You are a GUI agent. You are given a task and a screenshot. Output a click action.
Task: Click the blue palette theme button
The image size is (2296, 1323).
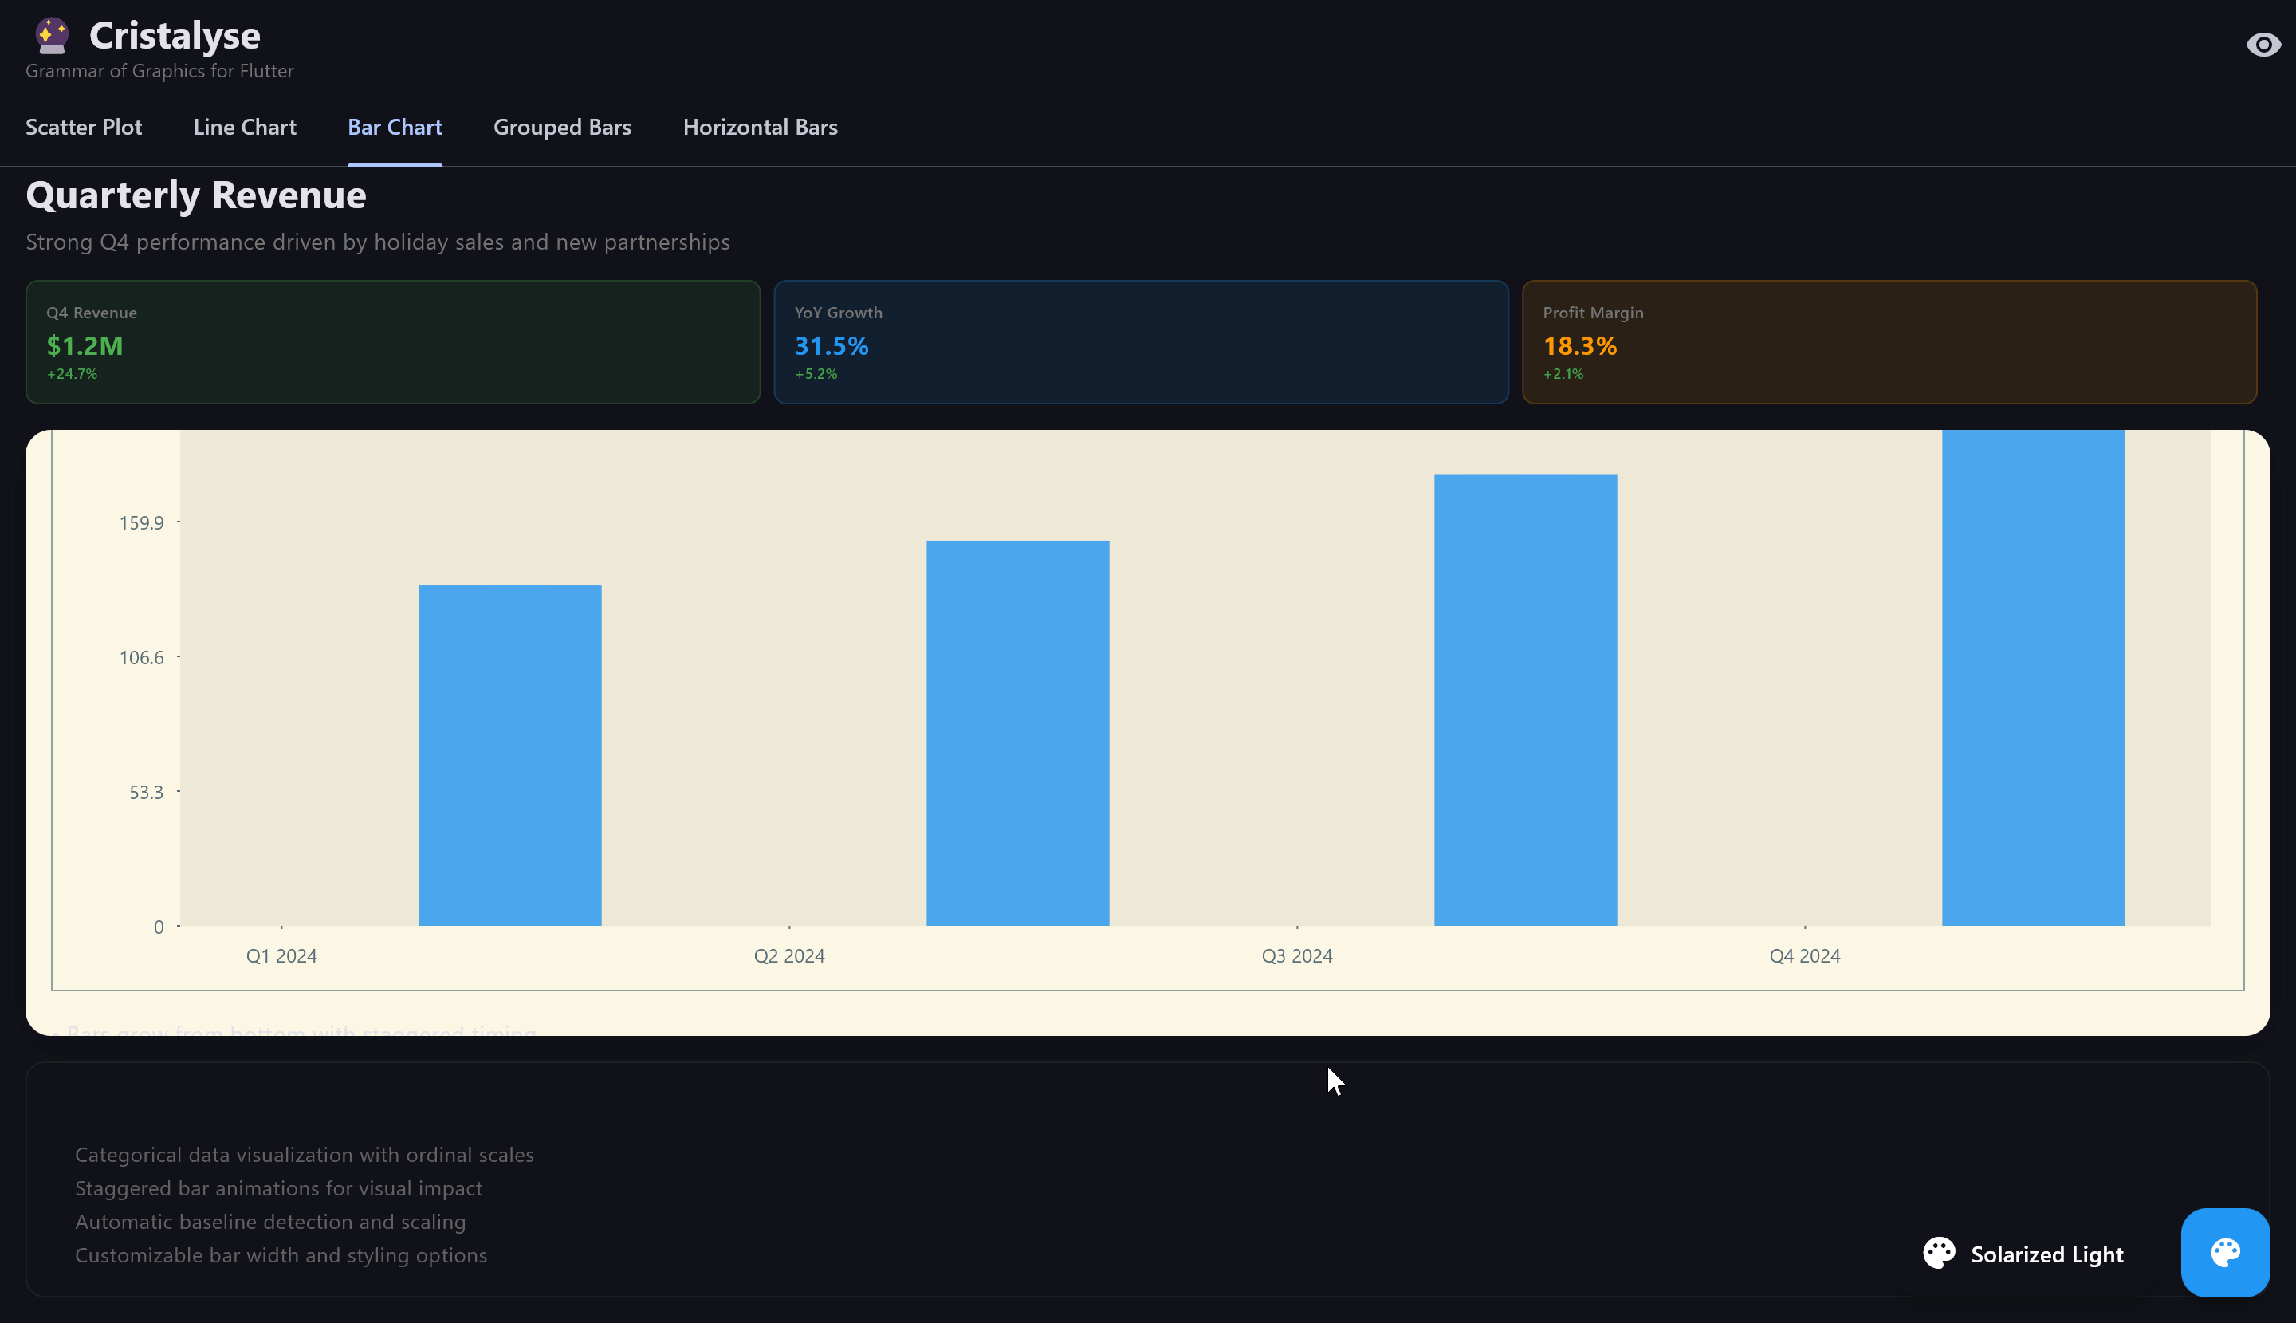point(2224,1252)
